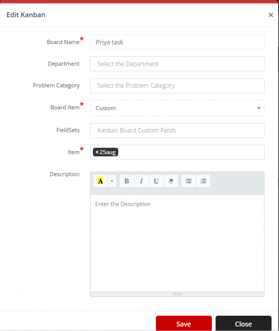The width and height of the screenshot is (279, 331).
Task: Click the Board Item label
Action: coord(65,107)
